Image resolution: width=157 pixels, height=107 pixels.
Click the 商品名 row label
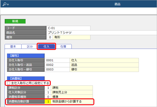(x=26, y=33)
